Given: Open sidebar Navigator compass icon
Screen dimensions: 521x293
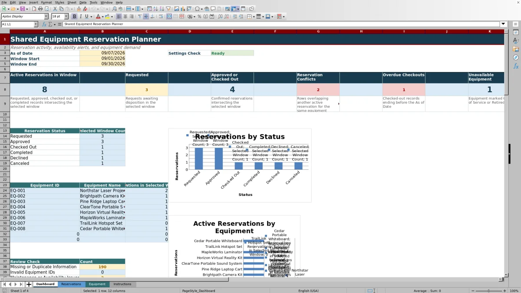Looking at the screenshot, I should pyautogui.click(x=516, y=57).
